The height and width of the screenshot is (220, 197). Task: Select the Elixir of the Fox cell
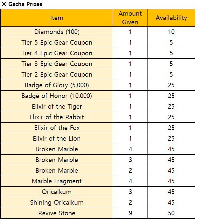pyautogui.click(x=57, y=128)
